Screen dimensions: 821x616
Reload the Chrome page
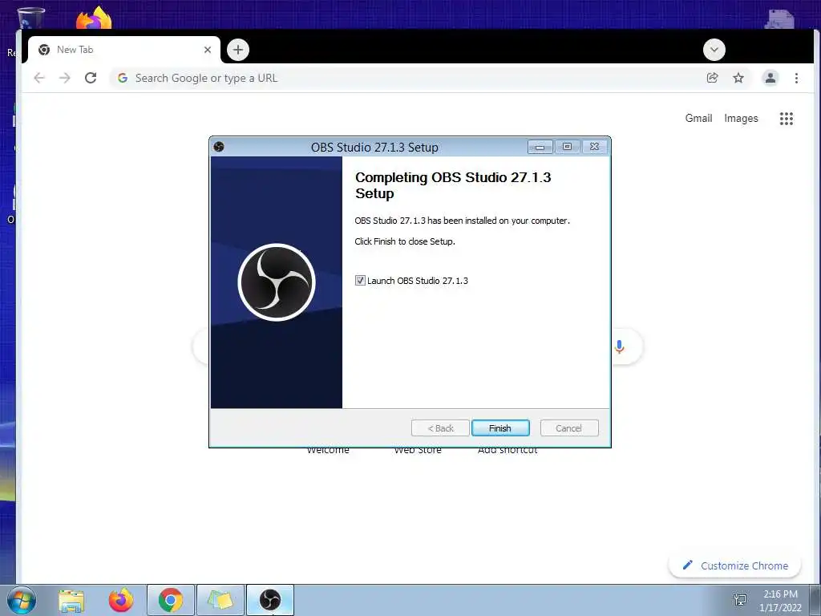point(91,78)
